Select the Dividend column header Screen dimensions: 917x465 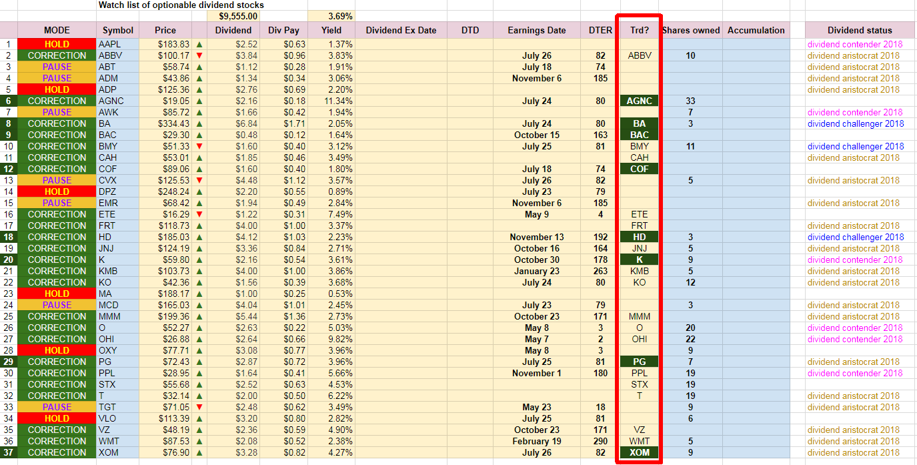point(233,30)
